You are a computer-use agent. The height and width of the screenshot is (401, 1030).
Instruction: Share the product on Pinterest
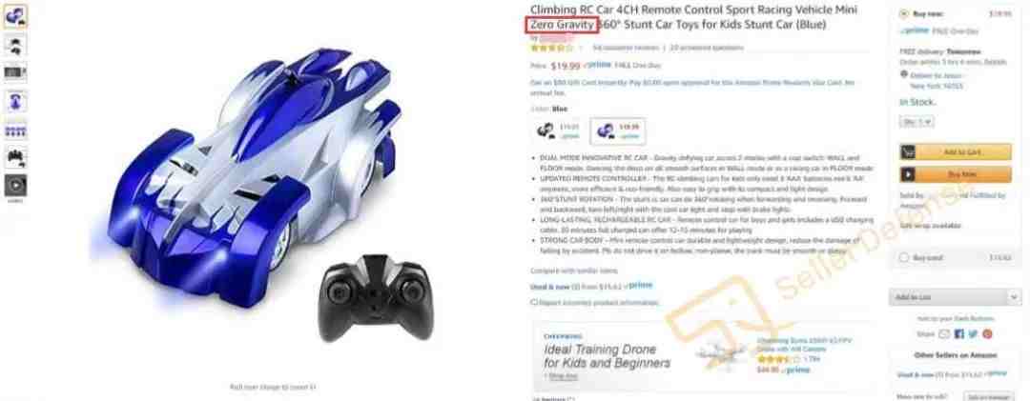[x=987, y=334]
